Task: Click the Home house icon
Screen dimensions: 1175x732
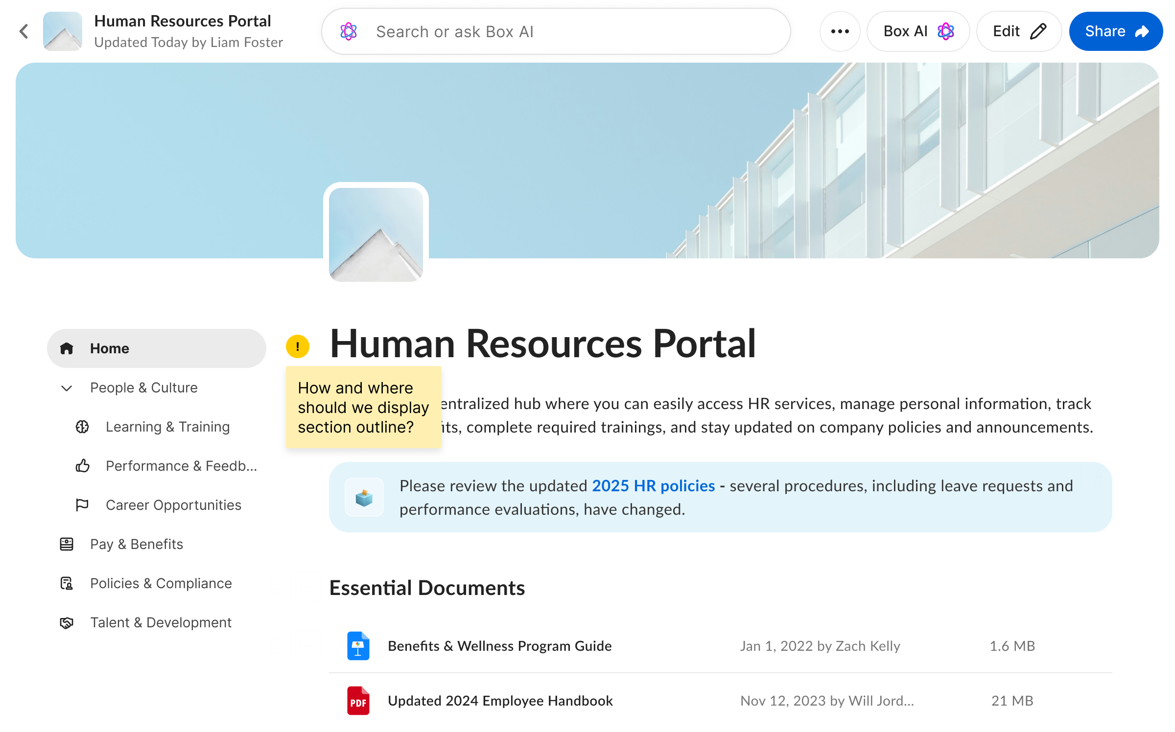Action: point(67,348)
